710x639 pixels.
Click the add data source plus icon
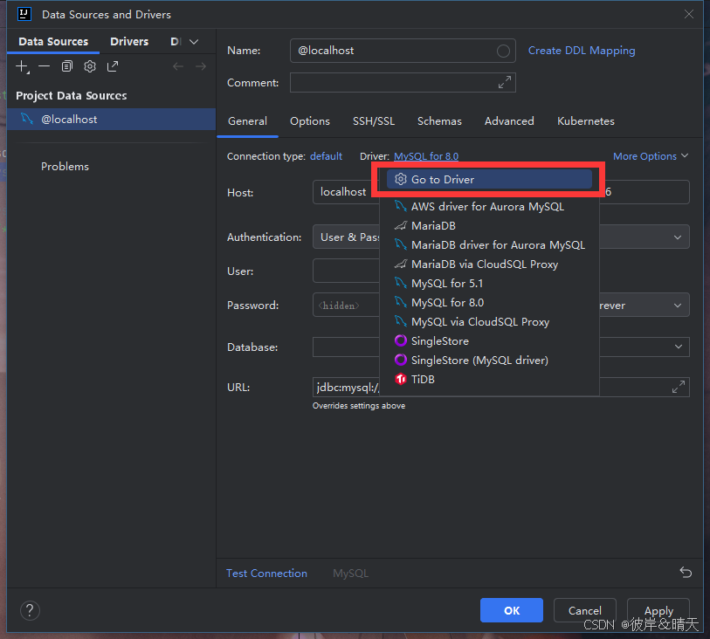[x=22, y=66]
